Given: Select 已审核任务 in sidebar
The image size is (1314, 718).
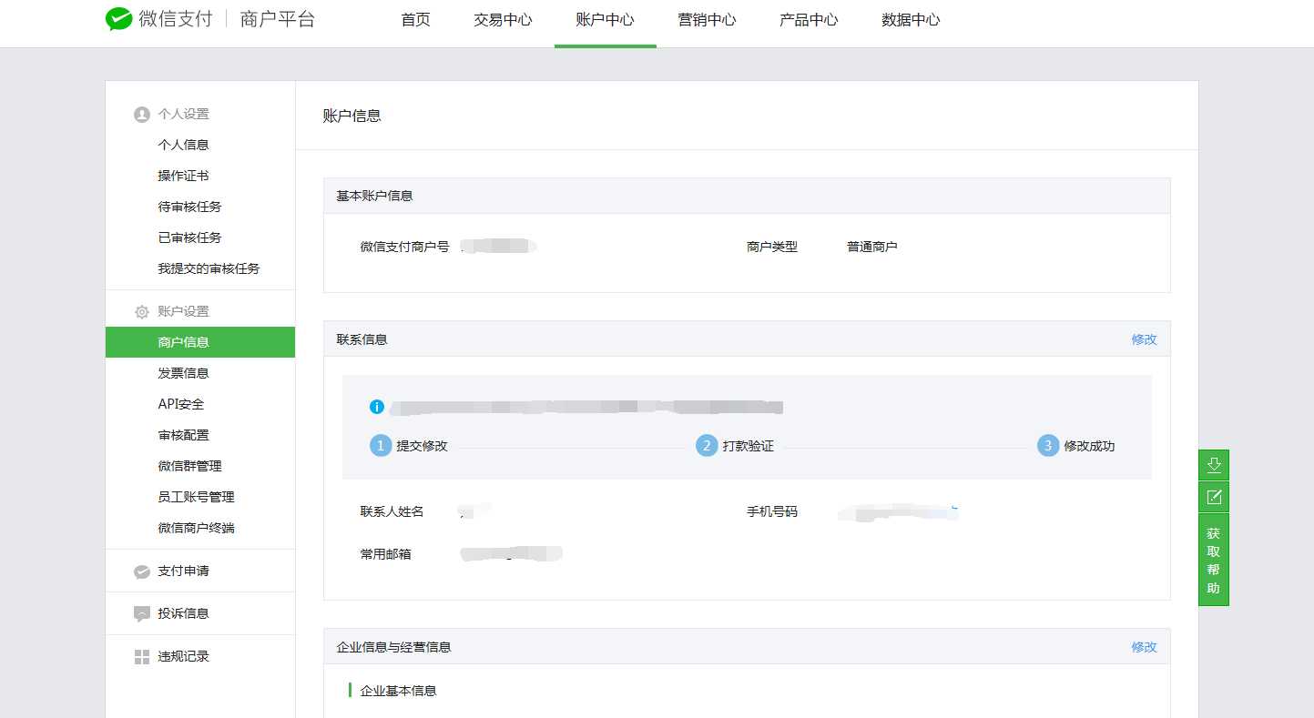Looking at the screenshot, I should click(x=189, y=238).
